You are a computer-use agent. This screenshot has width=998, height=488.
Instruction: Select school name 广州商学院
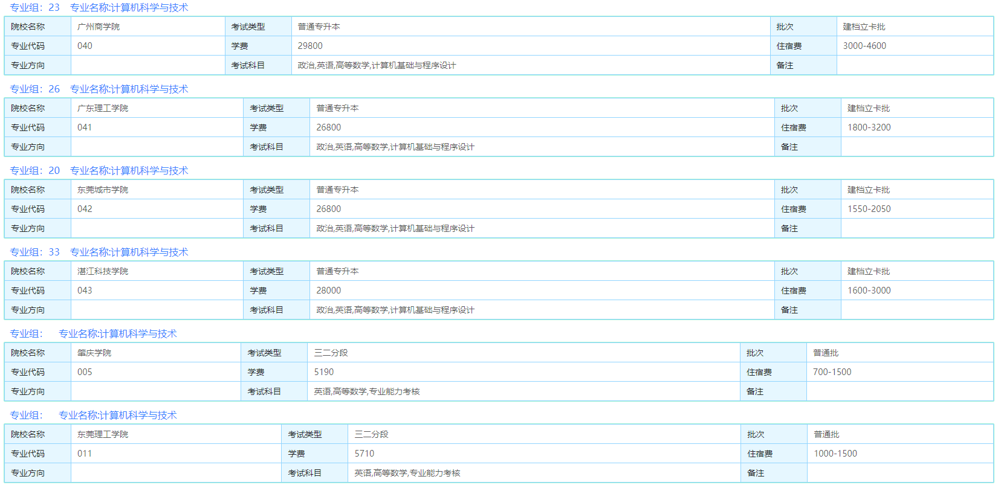99,27
